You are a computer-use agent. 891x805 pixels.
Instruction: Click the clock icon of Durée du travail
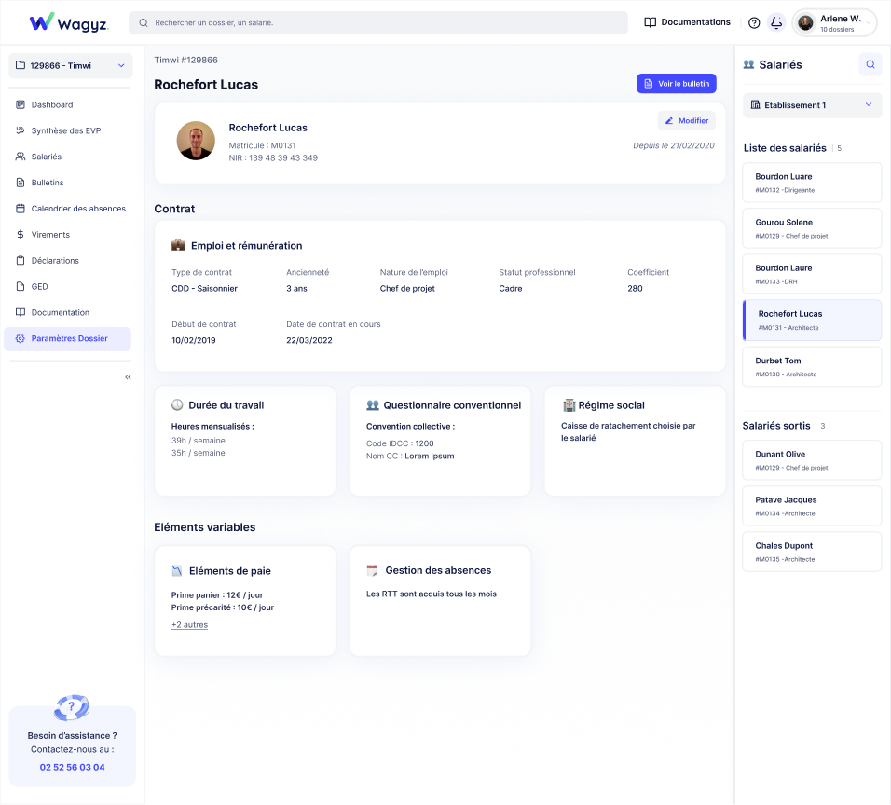point(177,404)
